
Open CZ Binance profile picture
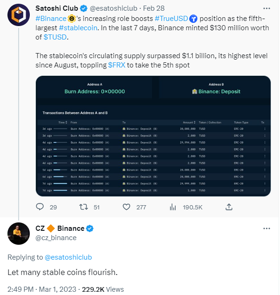coord(19,234)
